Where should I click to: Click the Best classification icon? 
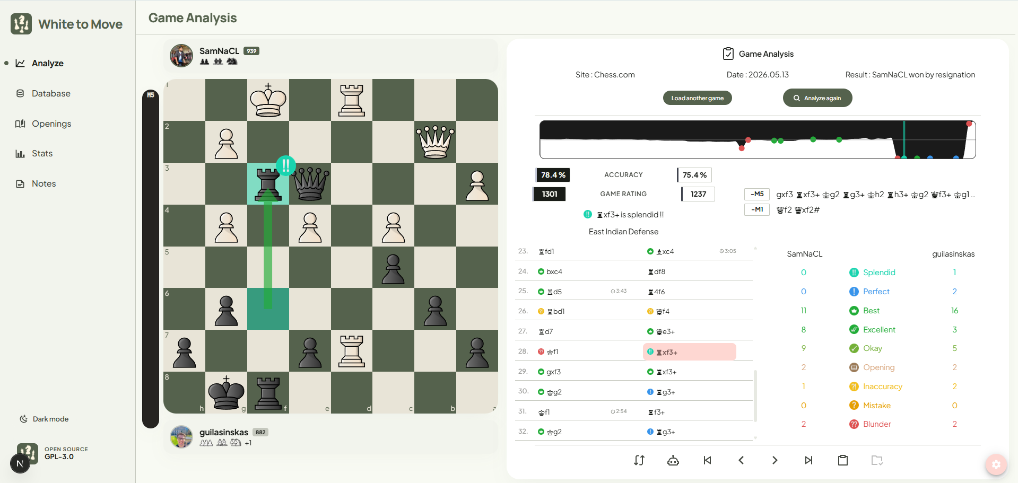(x=854, y=311)
